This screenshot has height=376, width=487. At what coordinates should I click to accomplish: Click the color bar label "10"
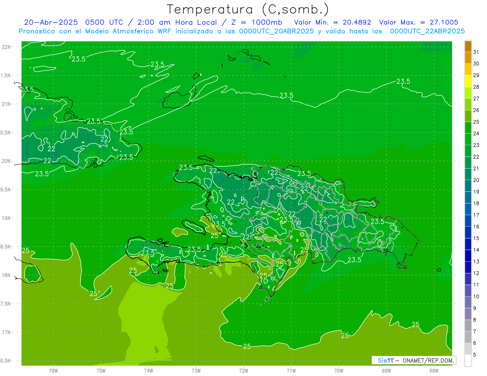[x=476, y=297]
